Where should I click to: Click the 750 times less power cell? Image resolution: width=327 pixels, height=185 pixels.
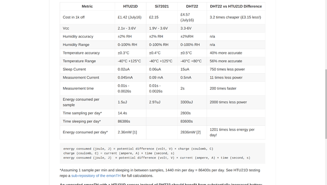[x=227, y=69]
